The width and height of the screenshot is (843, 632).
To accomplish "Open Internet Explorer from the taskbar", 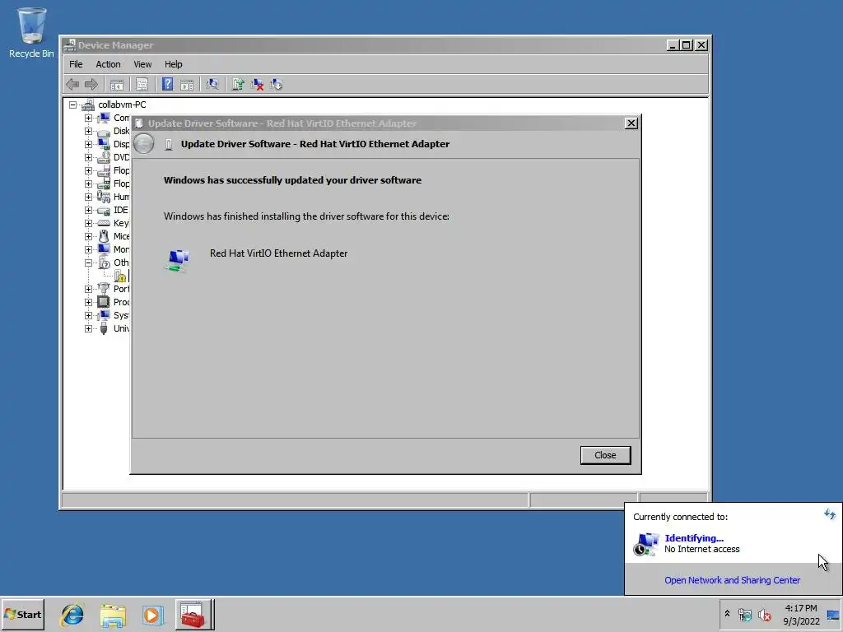I will (x=72, y=614).
